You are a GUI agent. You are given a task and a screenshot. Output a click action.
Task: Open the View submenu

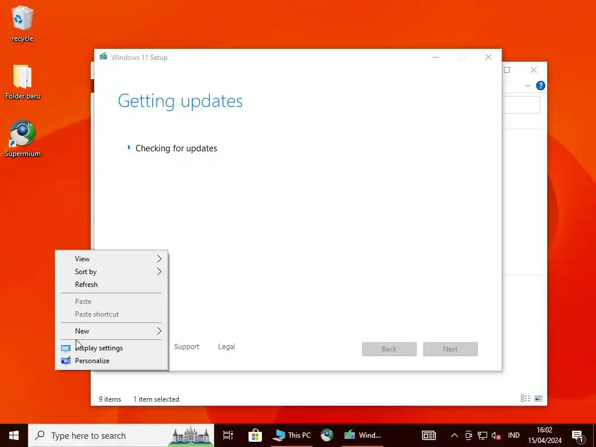click(111, 259)
